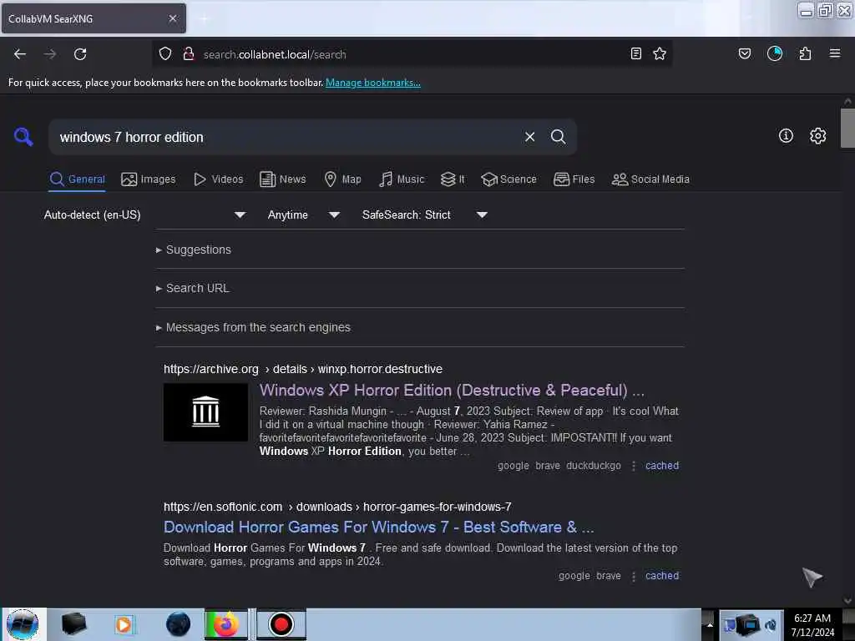
Task: Switch to the Map category
Action: pyautogui.click(x=342, y=179)
